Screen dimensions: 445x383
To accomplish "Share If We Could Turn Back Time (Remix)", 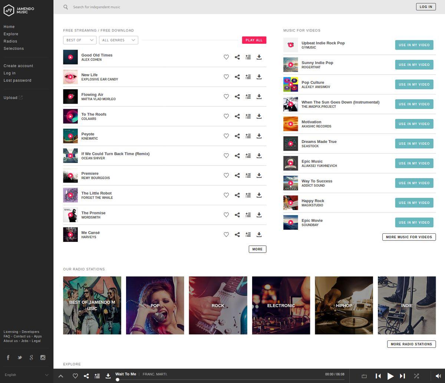I will (237, 156).
